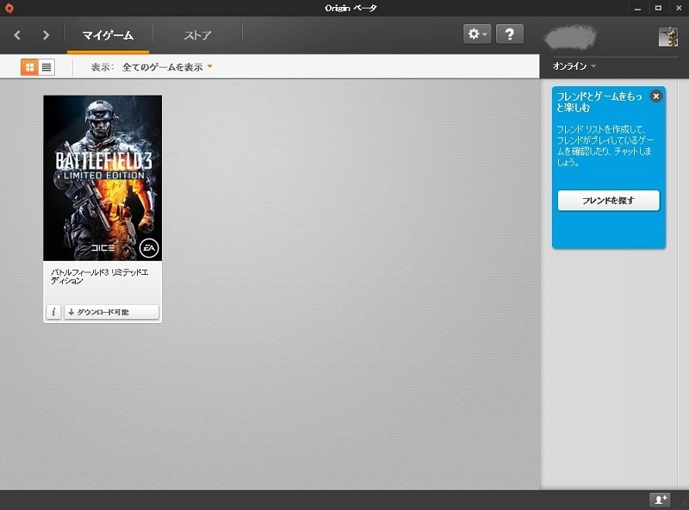The image size is (689, 510).
Task: Close the Origin window
Action: 678,8
